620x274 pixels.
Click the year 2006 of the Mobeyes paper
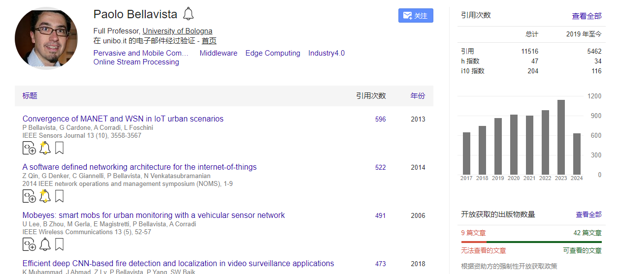pyautogui.click(x=418, y=215)
